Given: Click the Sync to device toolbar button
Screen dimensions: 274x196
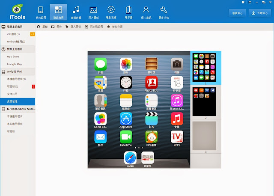Looking at the screenshot, I should [94, 27].
